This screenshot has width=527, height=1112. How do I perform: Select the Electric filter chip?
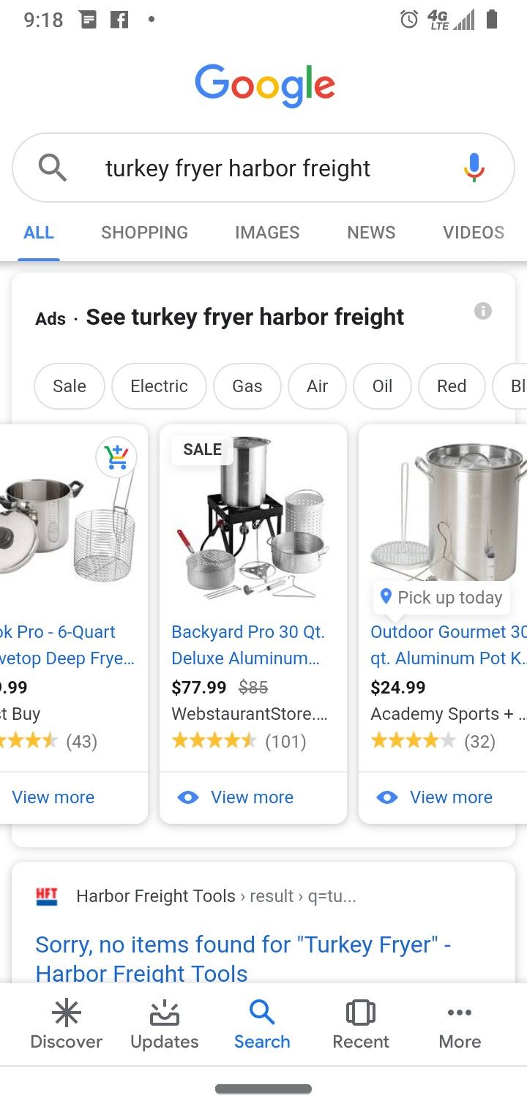[x=159, y=386]
